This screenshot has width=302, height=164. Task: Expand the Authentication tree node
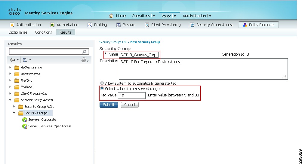click(10, 67)
